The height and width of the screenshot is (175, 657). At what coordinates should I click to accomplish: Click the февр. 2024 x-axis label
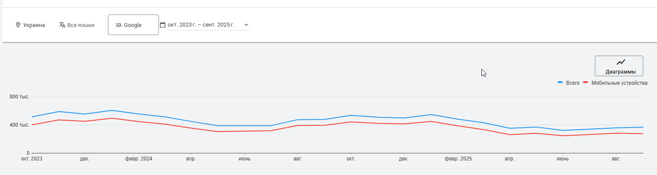139,159
